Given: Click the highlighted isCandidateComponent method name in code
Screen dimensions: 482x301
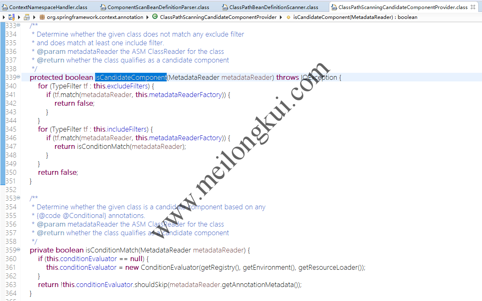Looking at the screenshot, I should [x=130, y=77].
